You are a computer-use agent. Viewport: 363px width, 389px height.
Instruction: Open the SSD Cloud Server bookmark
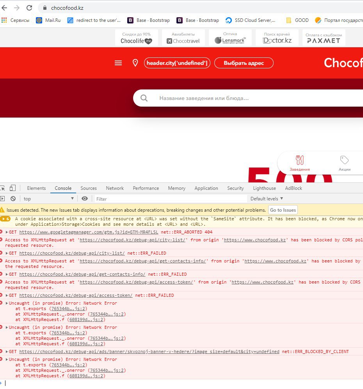251,20
